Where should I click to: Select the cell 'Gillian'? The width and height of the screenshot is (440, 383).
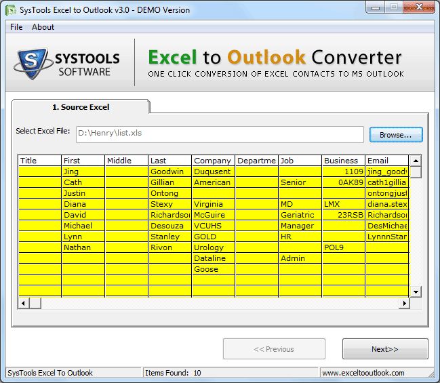(169, 182)
